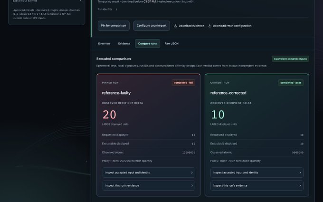Inspect accepted input and identity for reference-faulty
323x202 pixels.
coord(149,173)
